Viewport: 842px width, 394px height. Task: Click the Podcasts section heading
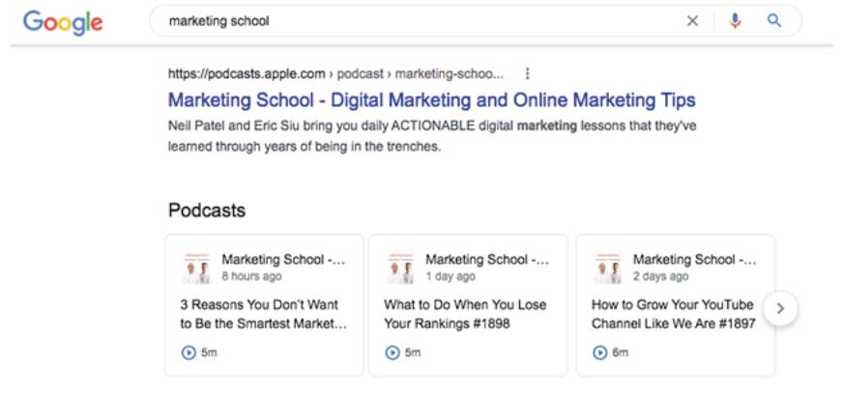(207, 210)
